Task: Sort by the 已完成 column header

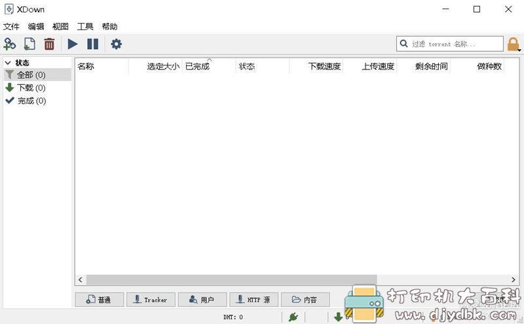Action: 209,67
